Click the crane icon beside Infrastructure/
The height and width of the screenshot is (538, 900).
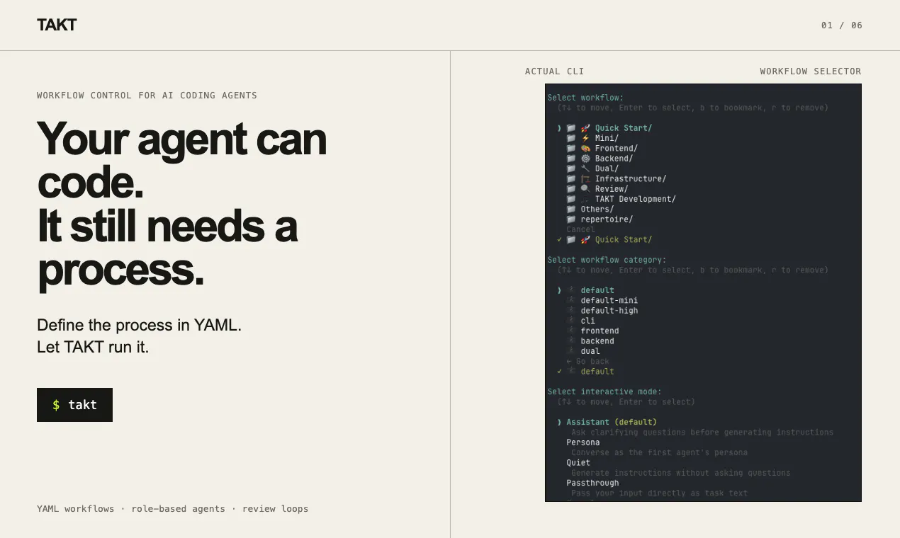[x=585, y=178]
